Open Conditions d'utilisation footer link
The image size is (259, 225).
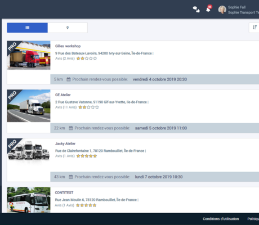[221, 219]
